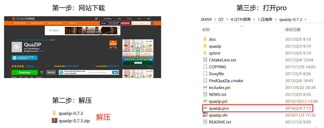324x128 pixels.
Task: Click the qztest folder icon
Action: tap(205, 53)
